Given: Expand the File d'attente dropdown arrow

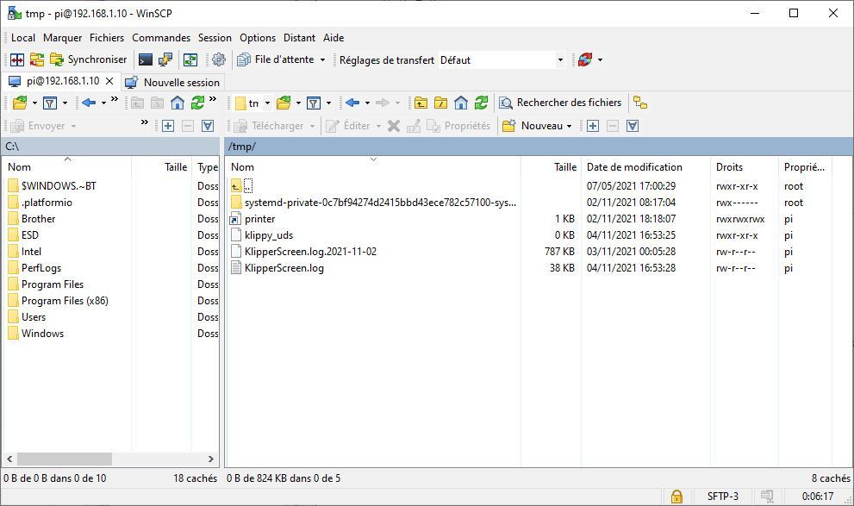Looking at the screenshot, I should [322, 60].
